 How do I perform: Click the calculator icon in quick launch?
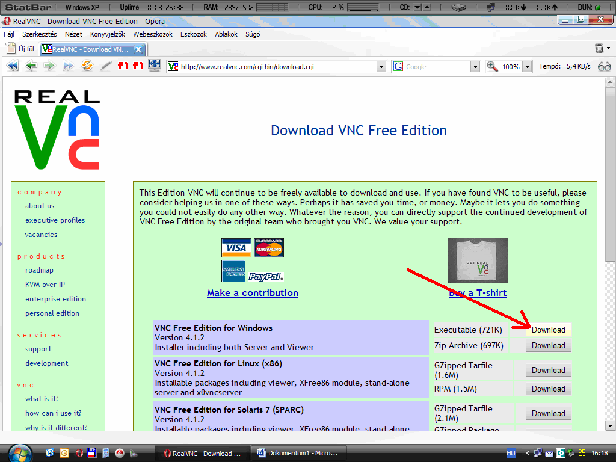105,453
